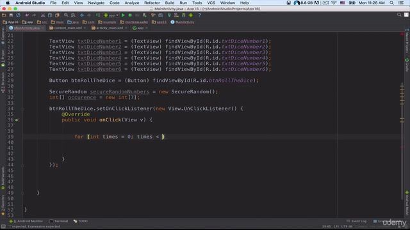
Task: Click App16 breadcrumb in navigation bar
Action: point(10,22)
